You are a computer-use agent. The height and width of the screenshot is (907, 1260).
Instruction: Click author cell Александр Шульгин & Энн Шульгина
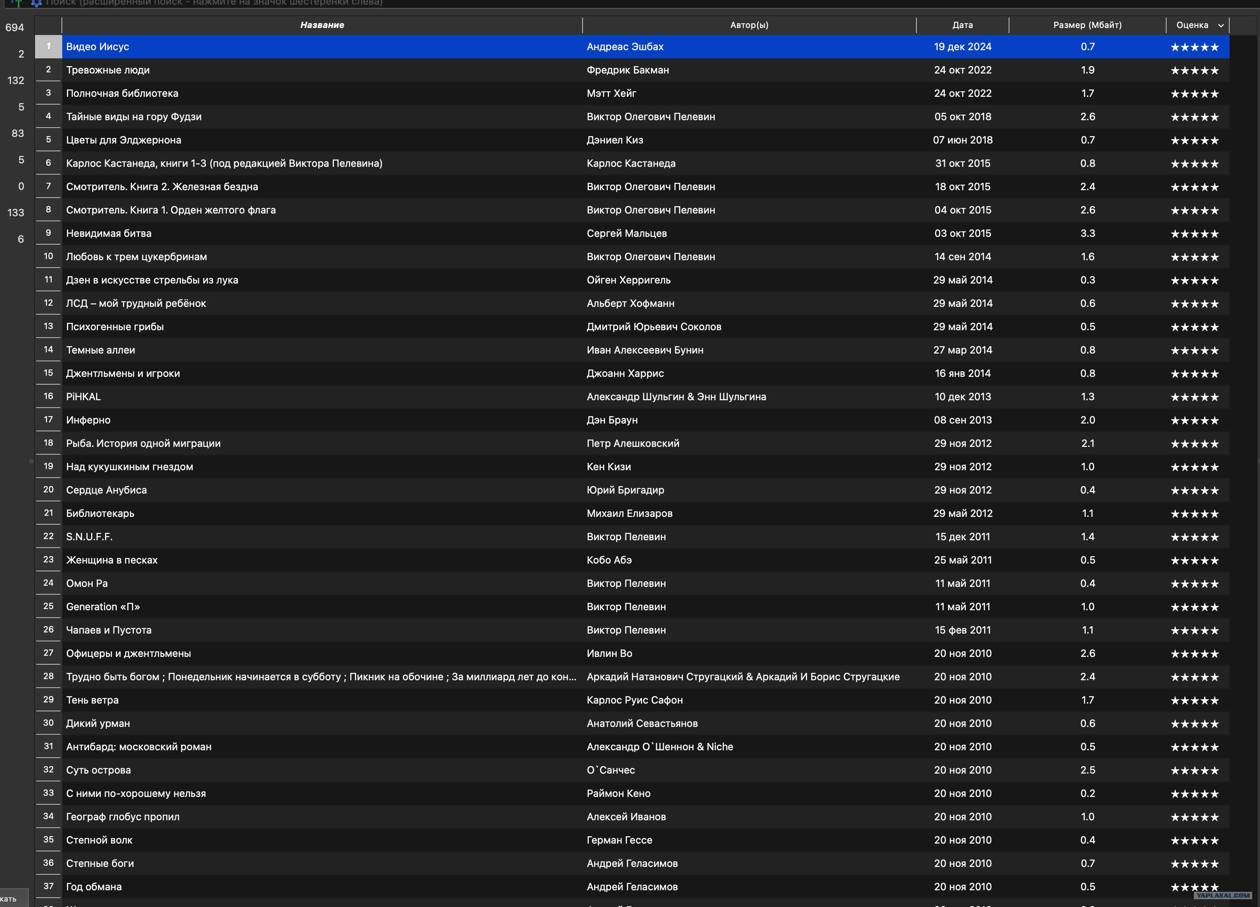tap(676, 397)
